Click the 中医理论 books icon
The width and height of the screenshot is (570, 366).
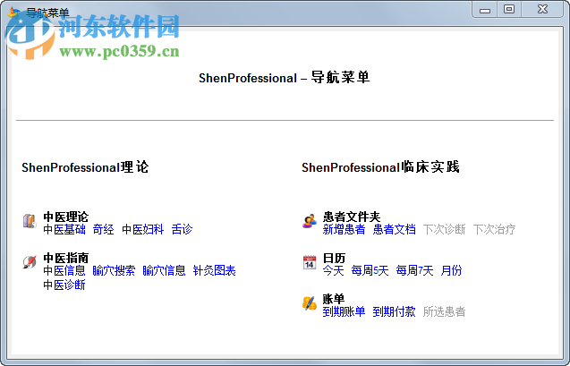click(x=30, y=221)
